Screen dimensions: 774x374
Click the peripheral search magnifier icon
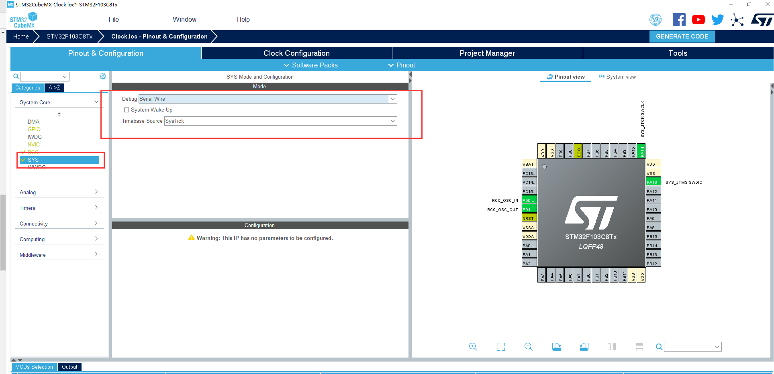click(x=16, y=76)
